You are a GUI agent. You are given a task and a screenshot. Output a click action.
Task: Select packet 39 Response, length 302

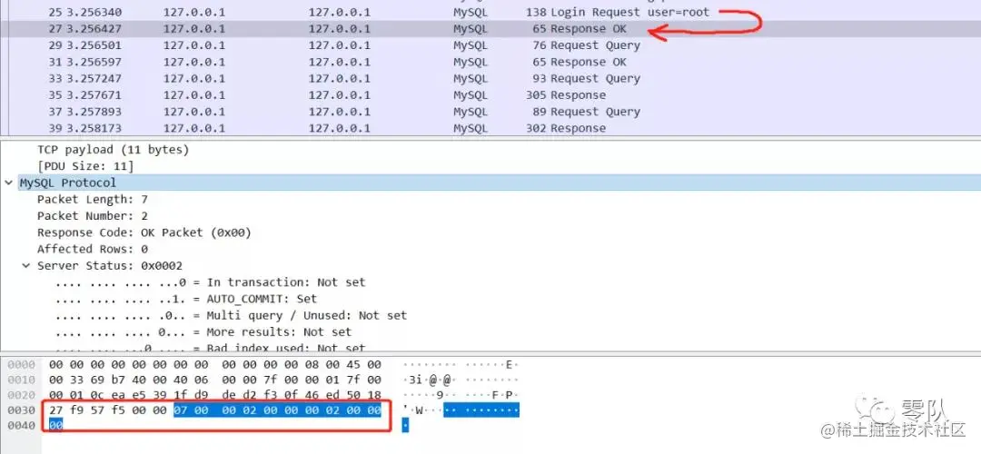point(490,127)
